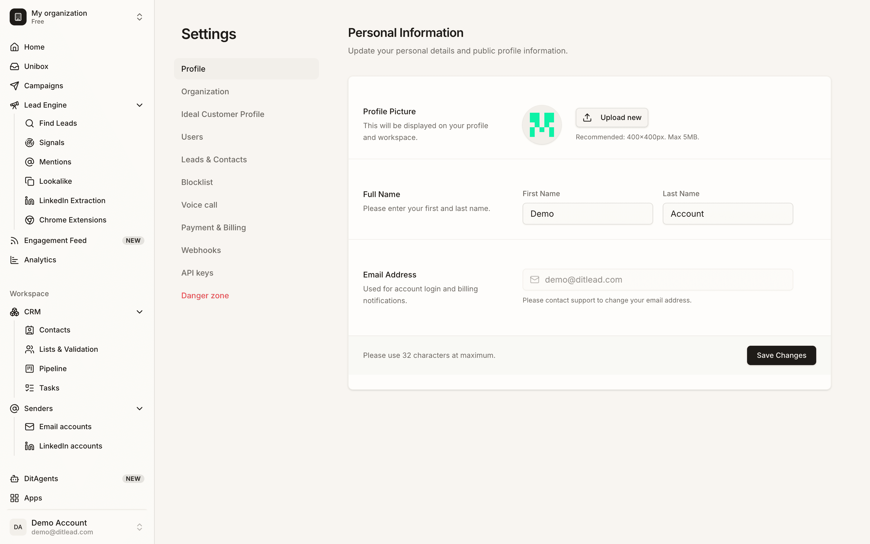Open Lists & Validation people icon
Viewport: 870px width, 544px height.
(30, 349)
